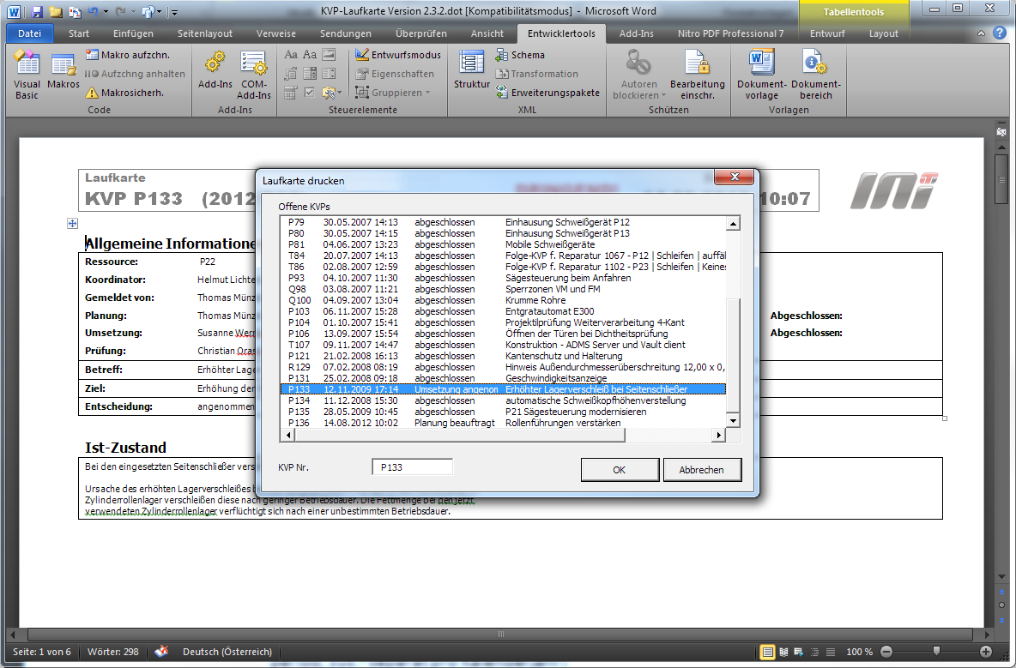Screen dimensions: 1016x668
Task: Click the Makrosicherheit warning icon
Action: click(93, 93)
